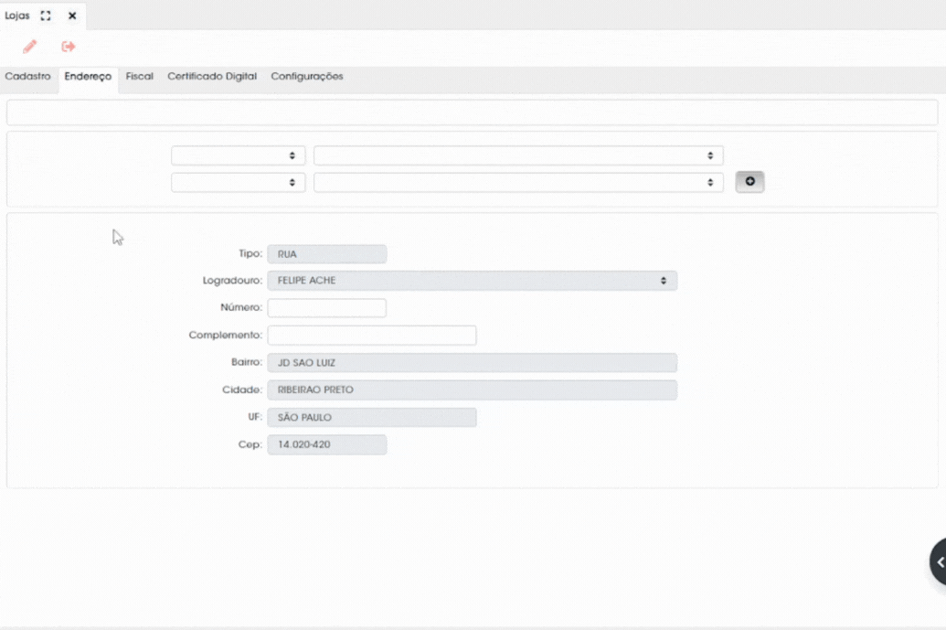Image resolution: width=946 pixels, height=630 pixels.
Task: Click the UF field SÃO PAULO
Action: click(372, 418)
